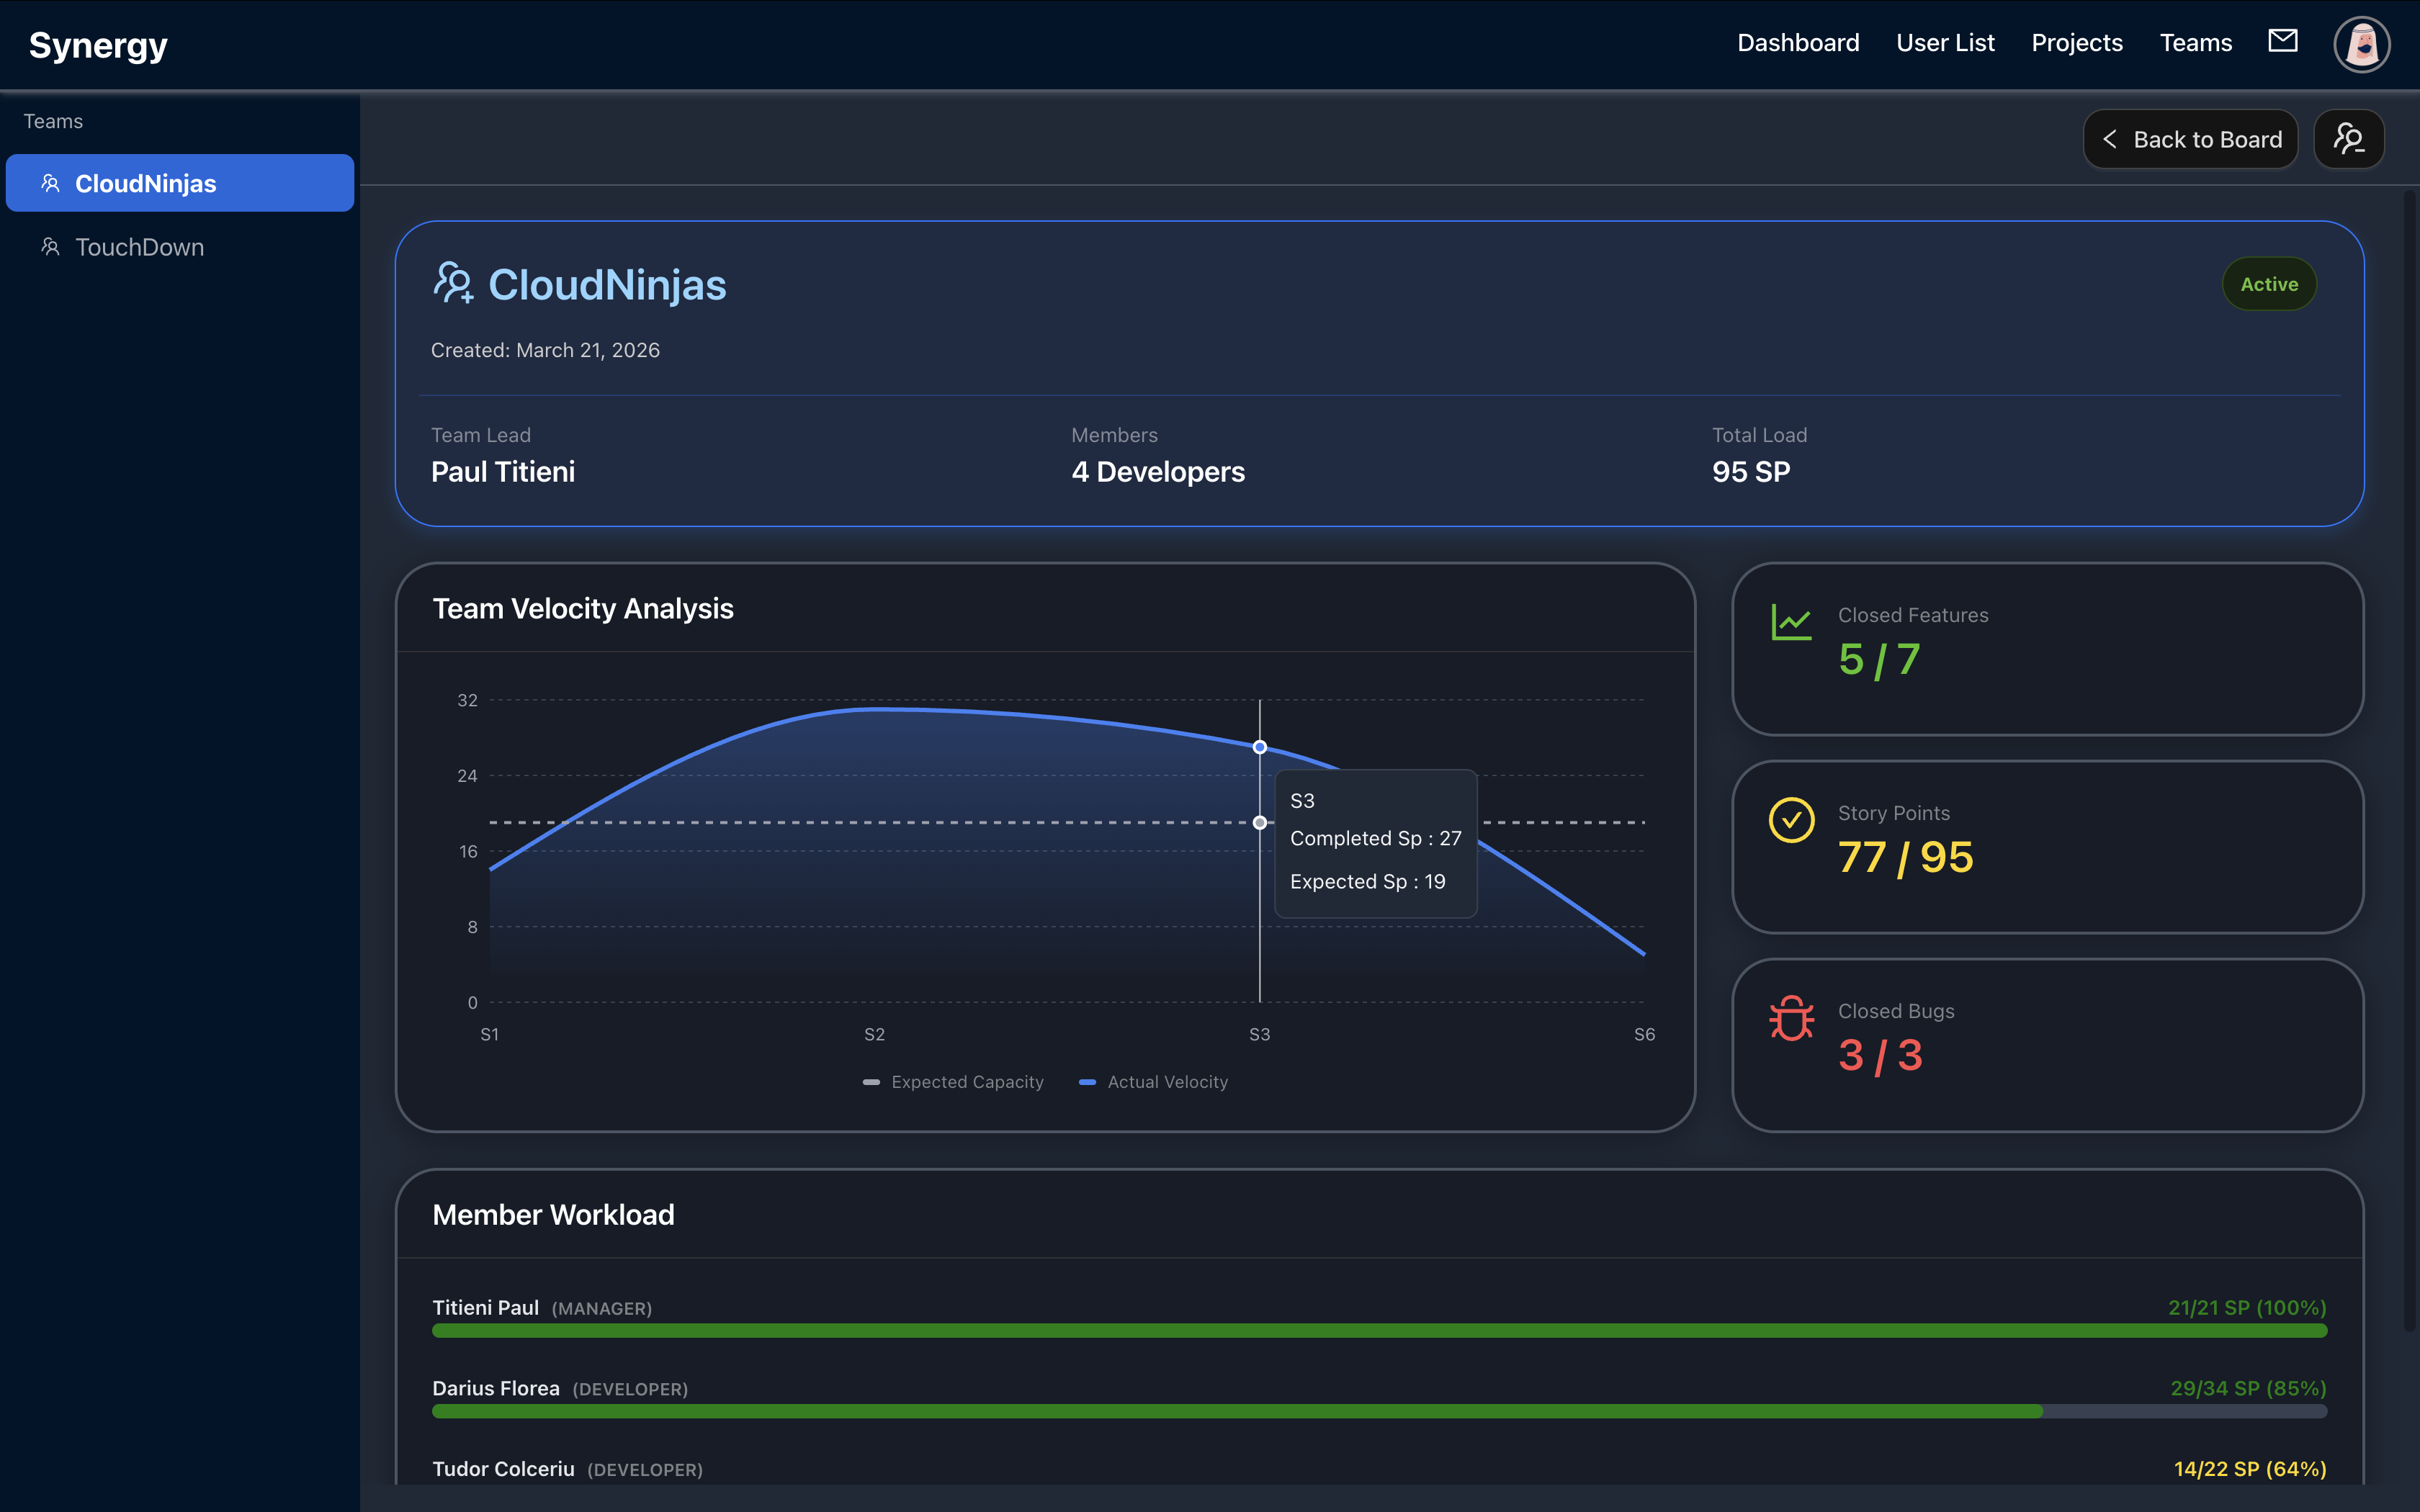
Task: Collapse the Teams section in the sidebar
Action: click(52, 120)
